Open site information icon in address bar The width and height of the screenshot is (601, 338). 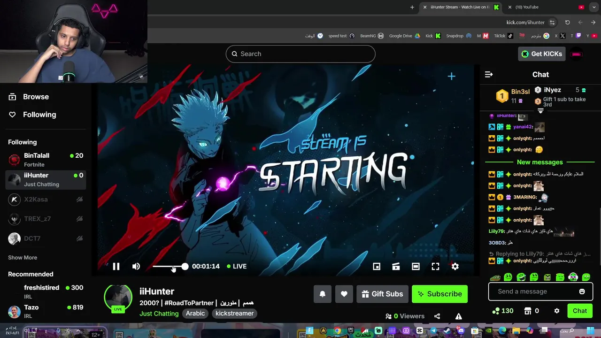[552, 23]
